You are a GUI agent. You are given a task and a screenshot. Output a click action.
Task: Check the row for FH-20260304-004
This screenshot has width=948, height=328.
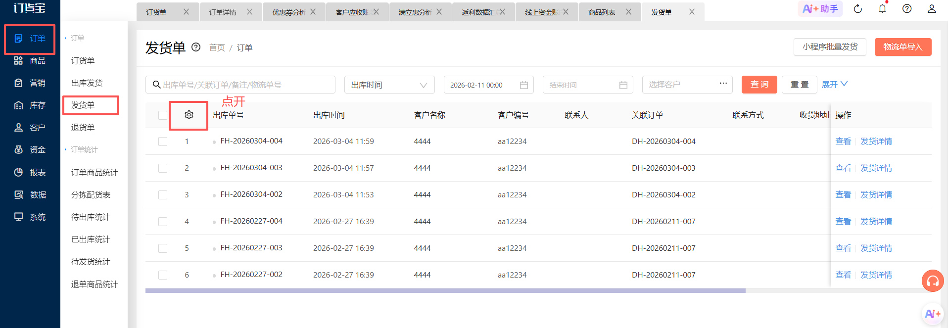[162, 141]
